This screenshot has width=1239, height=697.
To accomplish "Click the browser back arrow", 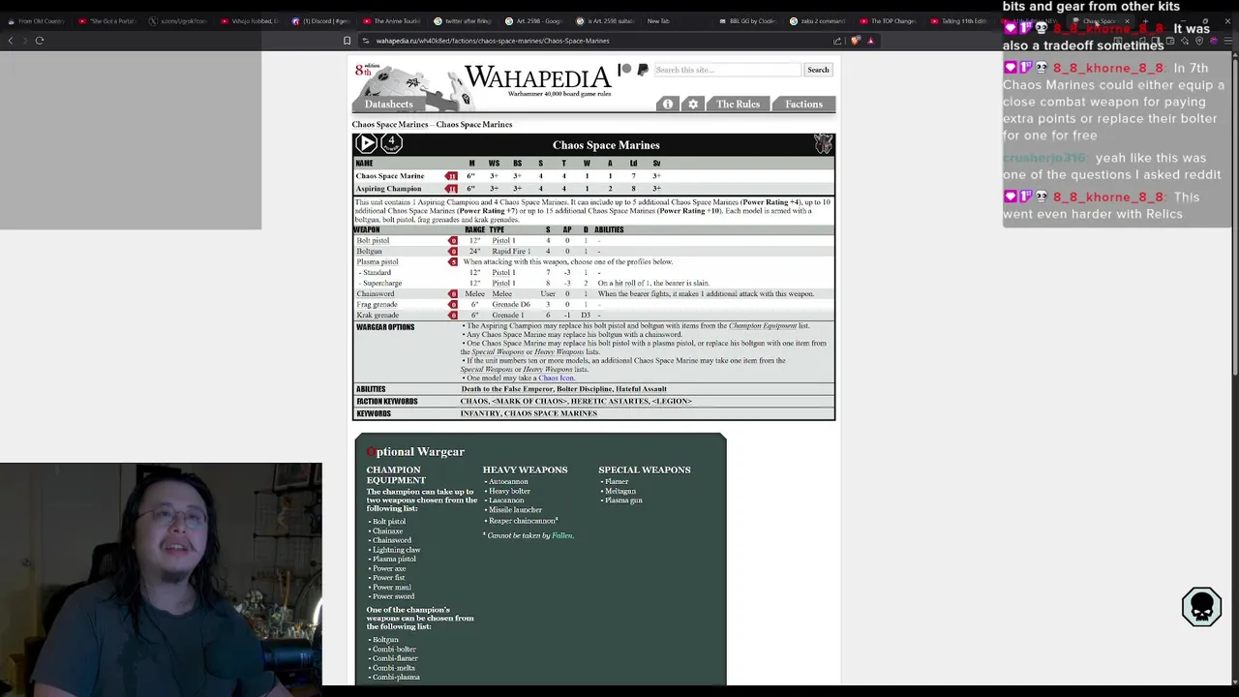I will pyautogui.click(x=11, y=41).
